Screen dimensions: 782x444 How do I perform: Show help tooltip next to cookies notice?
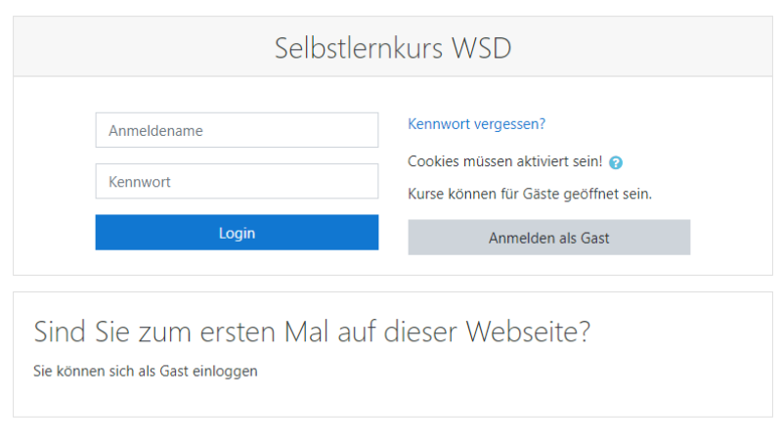616,162
